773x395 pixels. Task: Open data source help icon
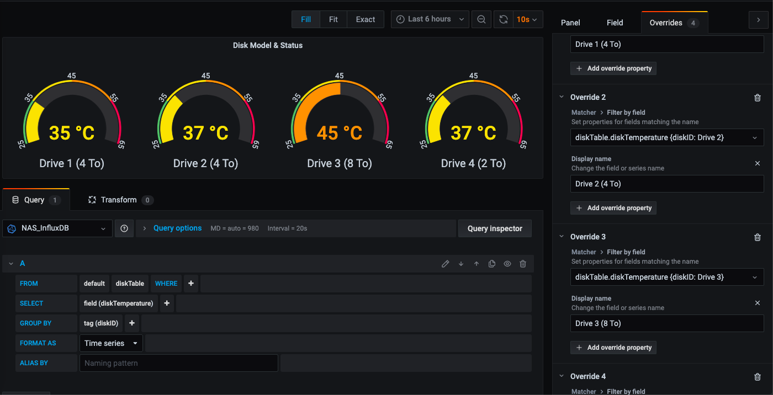(x=124, y=228)
